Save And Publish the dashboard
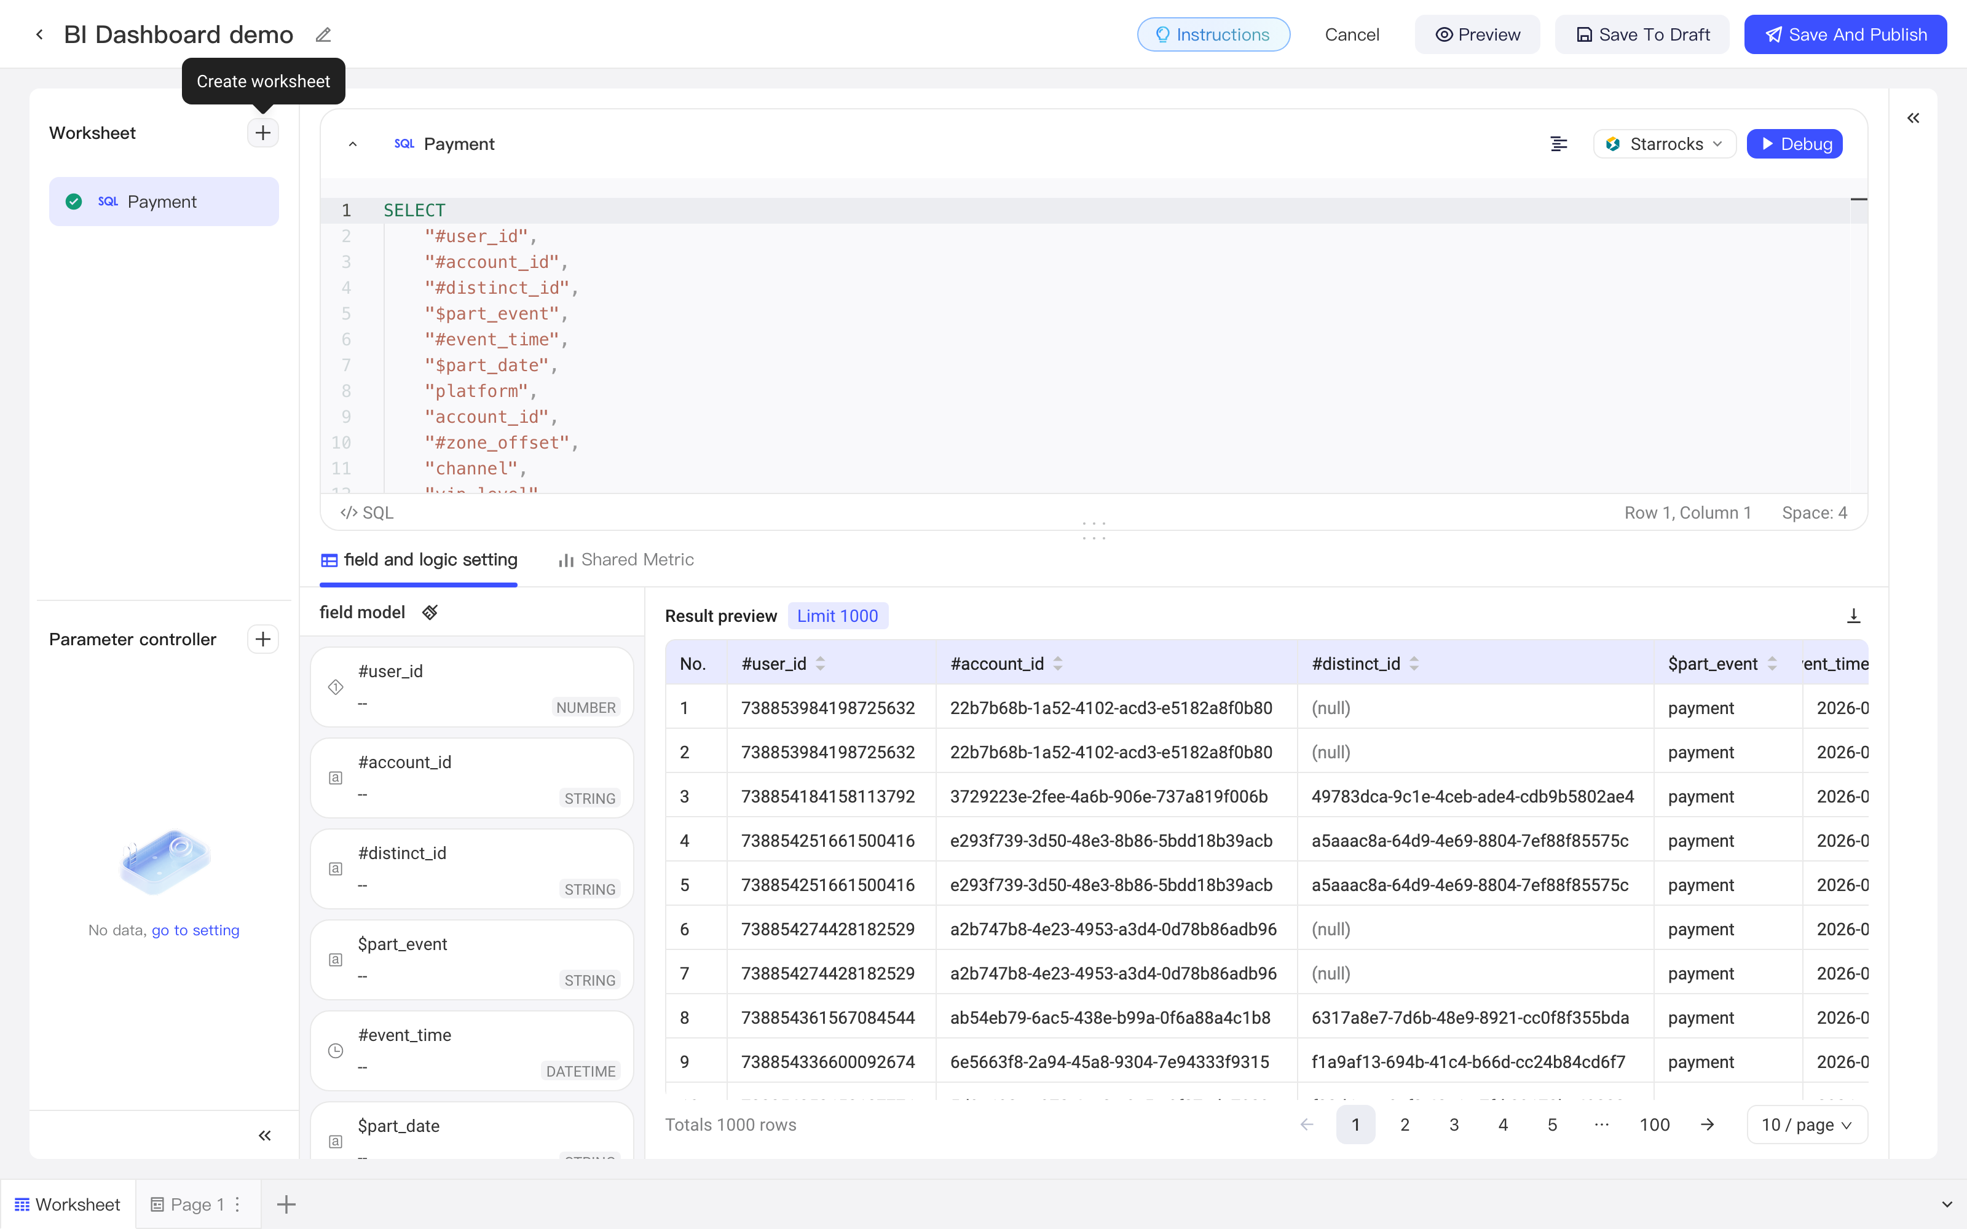Image resolution: width=1967 pixels, height=1229 pixels. click(1845, 34)
